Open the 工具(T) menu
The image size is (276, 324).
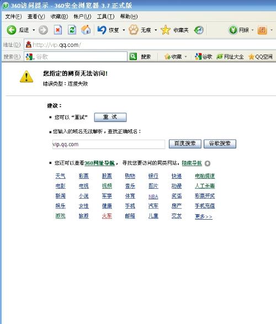[x=105, y=17]
